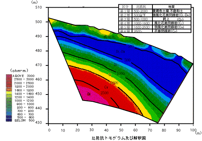202x141 pixels.
Task: Click the 1000-1600 resistivity table cell
Action: click(142, 23)
